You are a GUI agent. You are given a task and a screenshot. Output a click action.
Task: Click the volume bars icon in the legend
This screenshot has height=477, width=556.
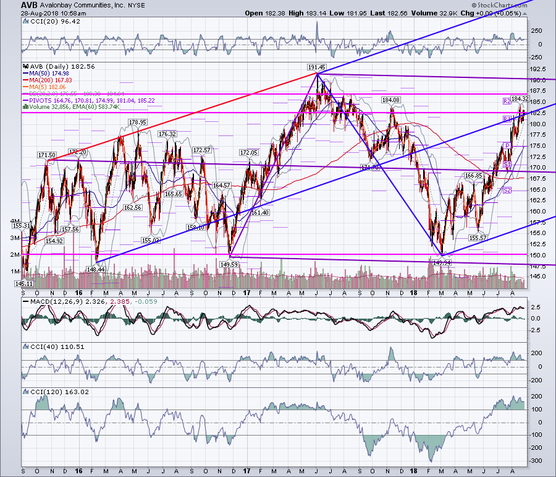pos(25,107)
